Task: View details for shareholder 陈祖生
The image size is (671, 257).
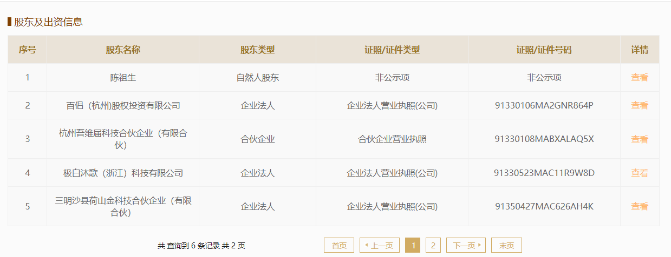Action: click(639, 77)
